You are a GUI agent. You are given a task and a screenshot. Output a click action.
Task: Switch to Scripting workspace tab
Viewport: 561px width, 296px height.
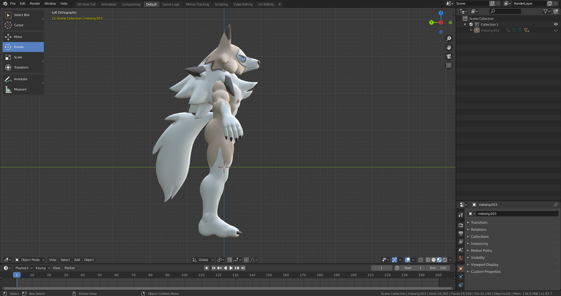pyautogui.click(x=221, y=4)
